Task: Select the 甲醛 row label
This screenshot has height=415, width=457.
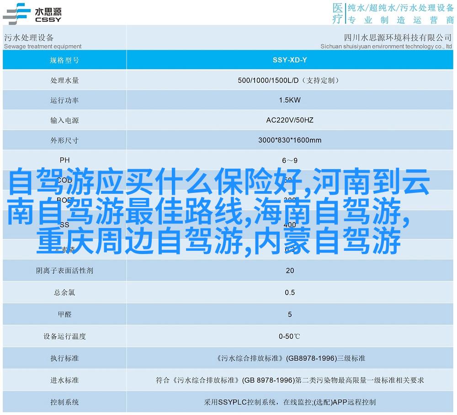Action: (64, 314)
